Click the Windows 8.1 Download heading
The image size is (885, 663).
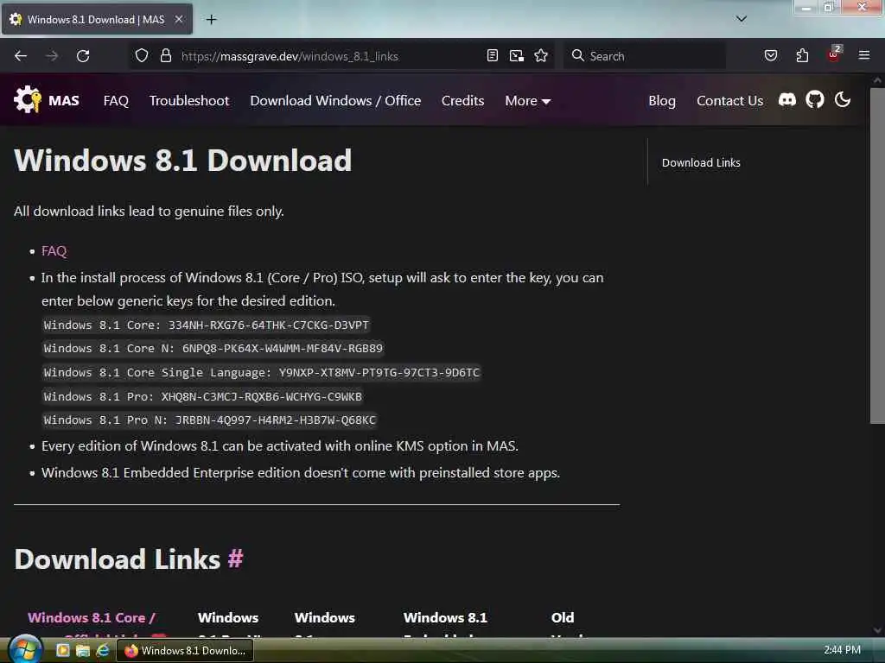(183, 161)
